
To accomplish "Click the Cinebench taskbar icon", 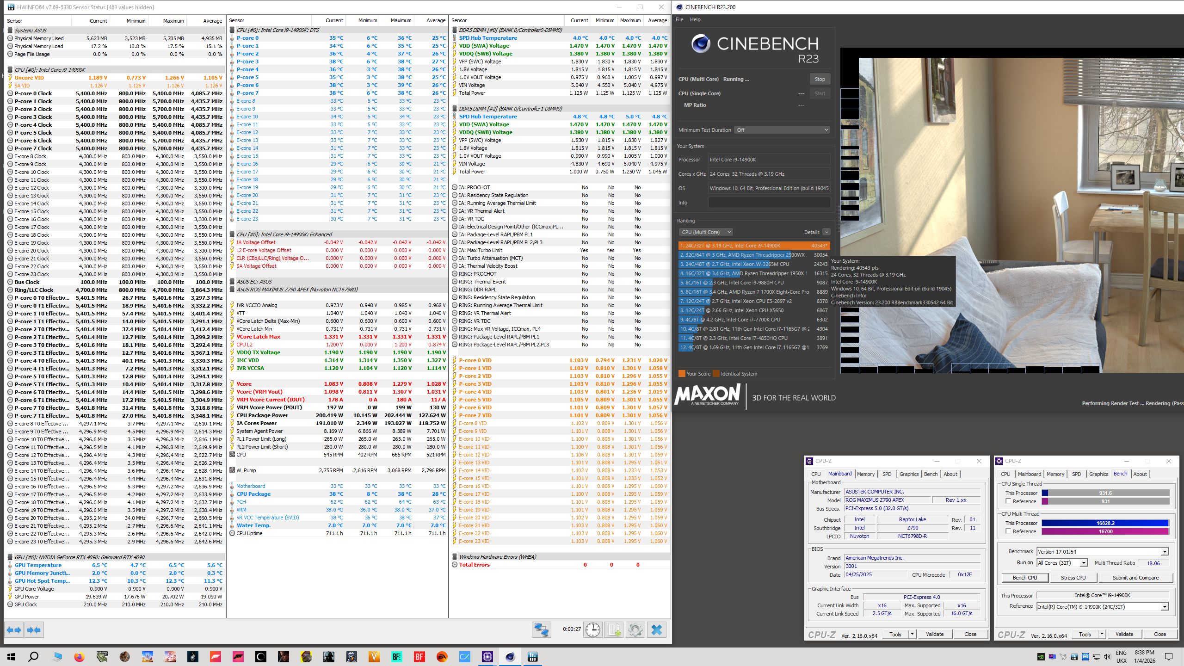I will [x=510, y=657].
